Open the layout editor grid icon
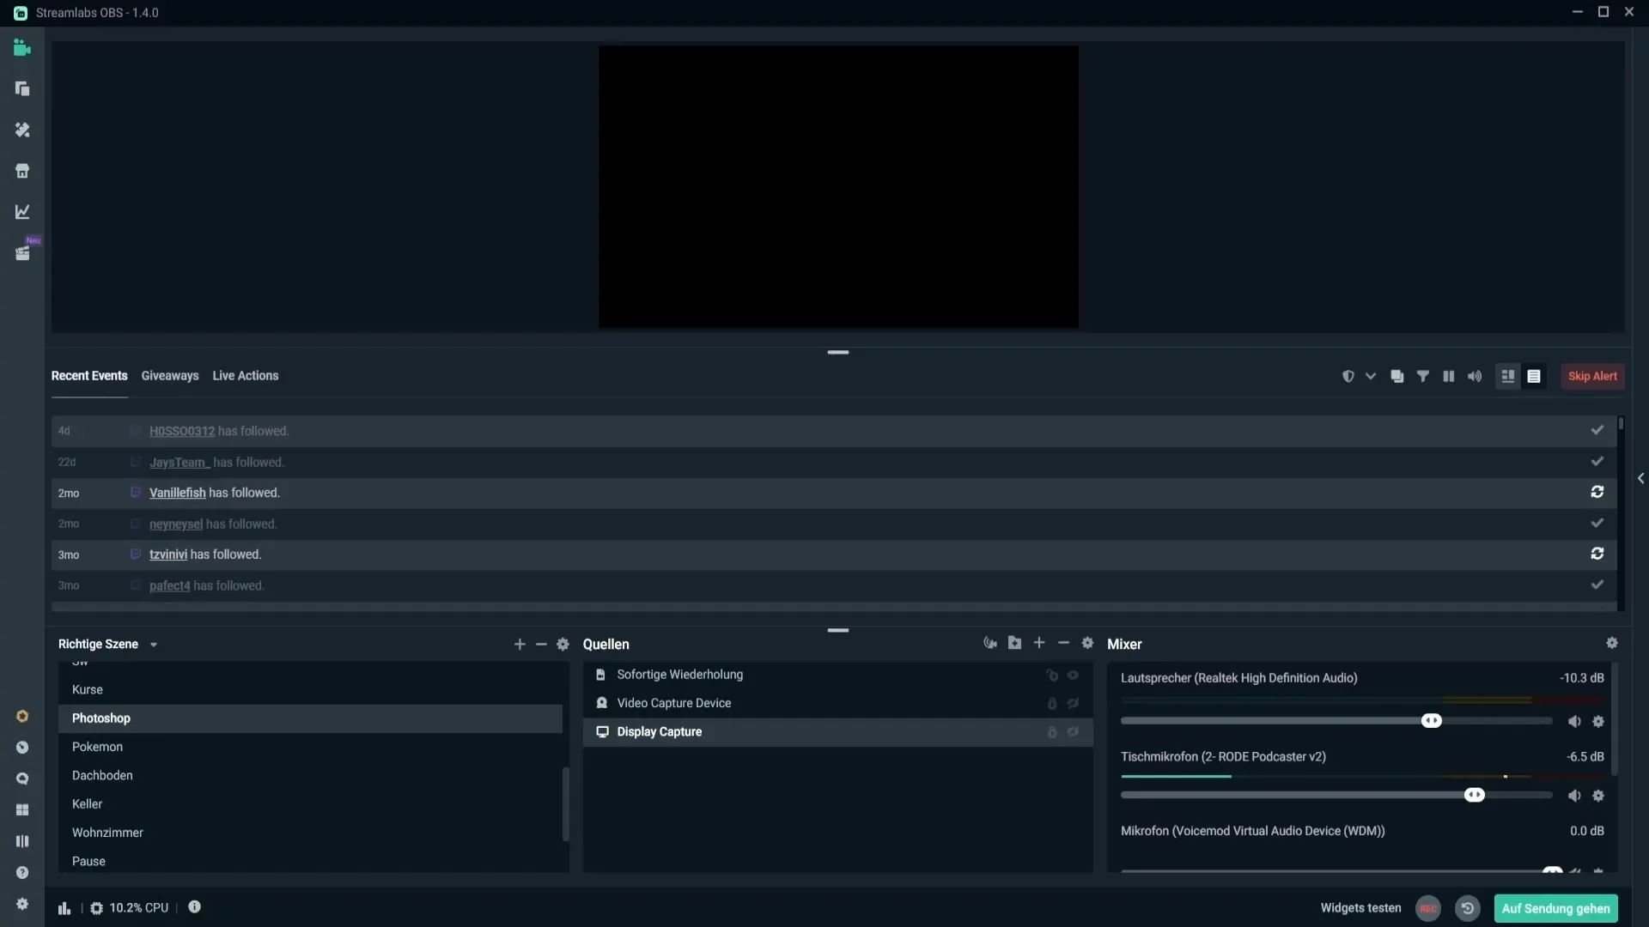Screen dimensions: 1649x927 pos(22,810)
